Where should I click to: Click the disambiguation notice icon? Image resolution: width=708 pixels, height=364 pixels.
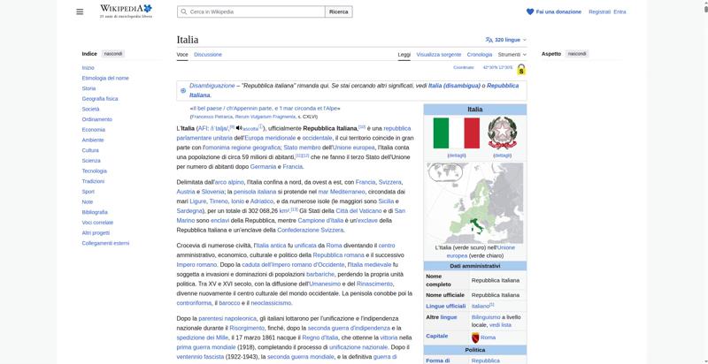[183, 90]
